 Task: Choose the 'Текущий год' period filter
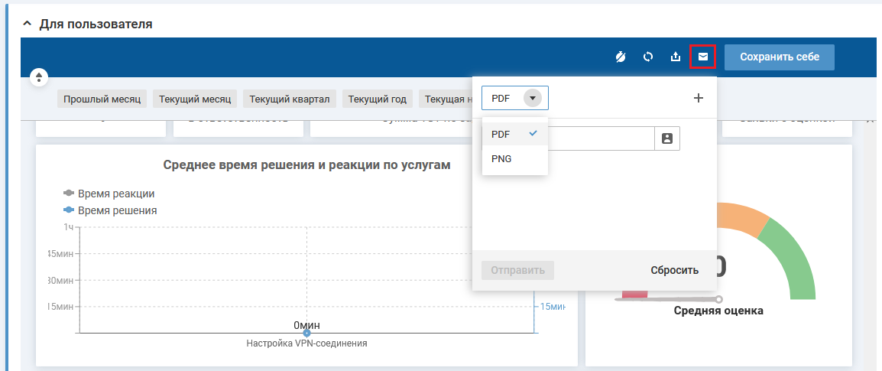click(x=378, y=99)
